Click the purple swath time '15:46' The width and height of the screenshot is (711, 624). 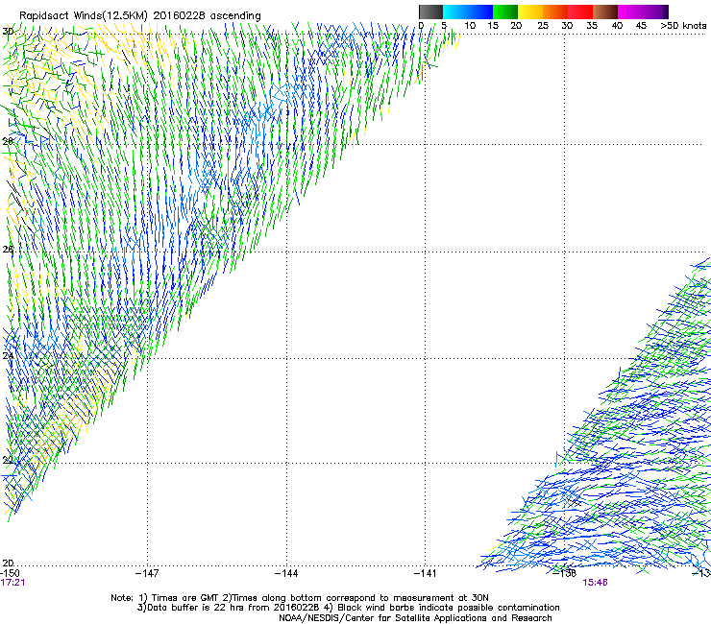click(595, 583)
